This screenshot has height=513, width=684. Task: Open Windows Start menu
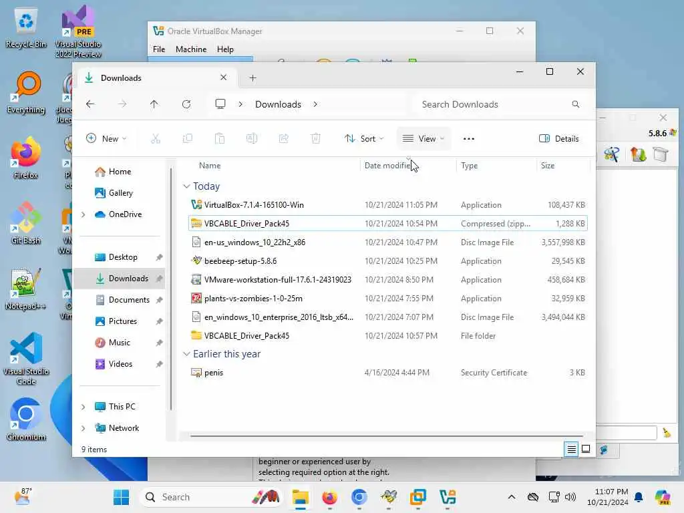(122, 497)
